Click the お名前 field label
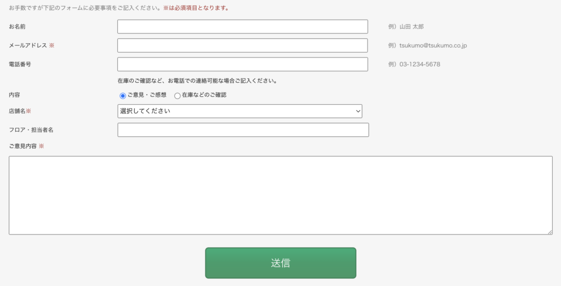The width and height of the screenshot is (561, 286). [17, 27]
